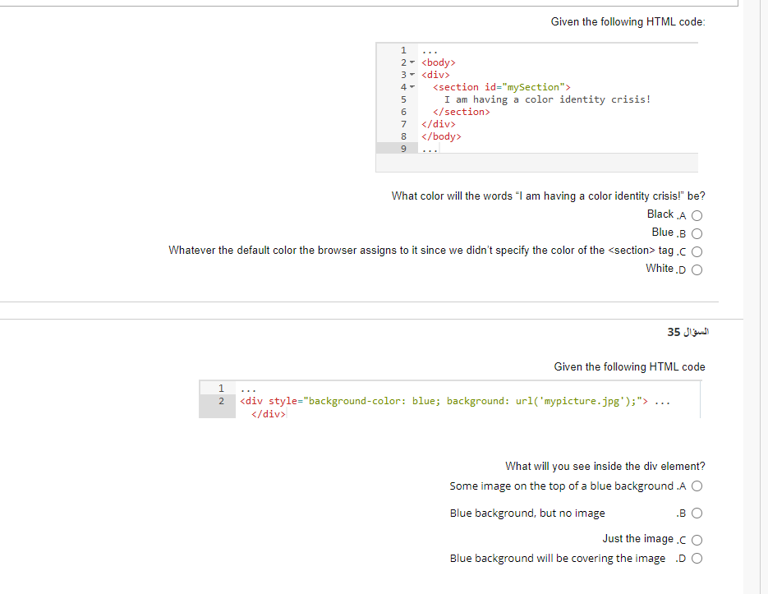Click line number 9 in first code editor
Image resolution: width=768 pixels, height=594 pixels.
[403, 149]
